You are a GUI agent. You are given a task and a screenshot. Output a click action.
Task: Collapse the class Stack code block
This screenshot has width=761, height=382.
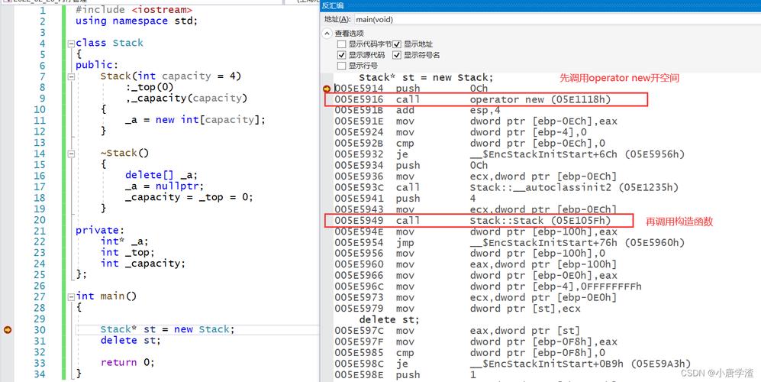70,44
